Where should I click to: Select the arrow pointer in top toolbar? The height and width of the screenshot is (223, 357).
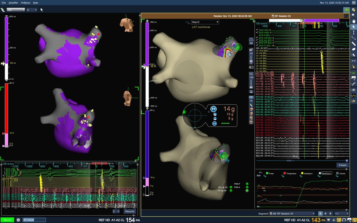pyautogui.click(x=42, y=10)
